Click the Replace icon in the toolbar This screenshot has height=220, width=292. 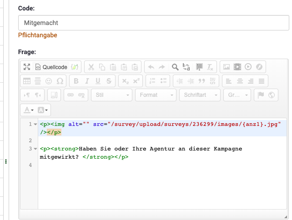pyautogui.click(x=186, y=67)
